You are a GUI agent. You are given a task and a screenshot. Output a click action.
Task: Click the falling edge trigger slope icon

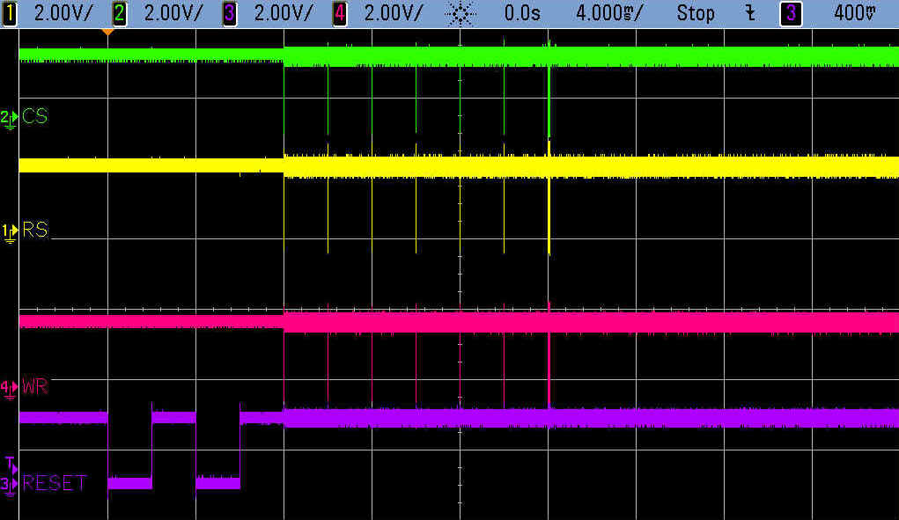tap(749, 13)
